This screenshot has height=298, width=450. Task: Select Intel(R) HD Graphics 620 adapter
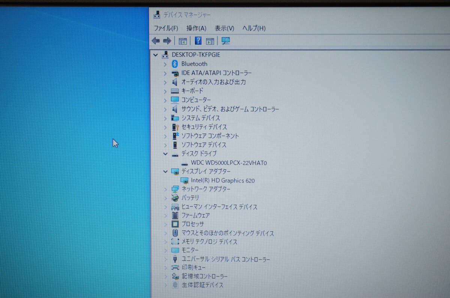223,180
